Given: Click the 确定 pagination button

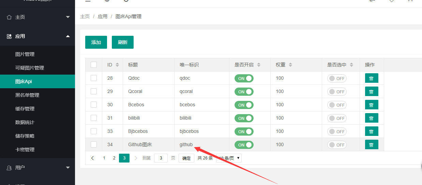Looking at the screenshot, I should coord(186,158).
